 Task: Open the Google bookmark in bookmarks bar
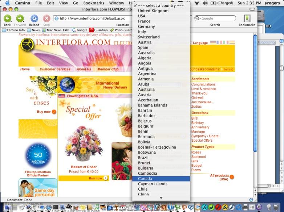click(80, 30)
